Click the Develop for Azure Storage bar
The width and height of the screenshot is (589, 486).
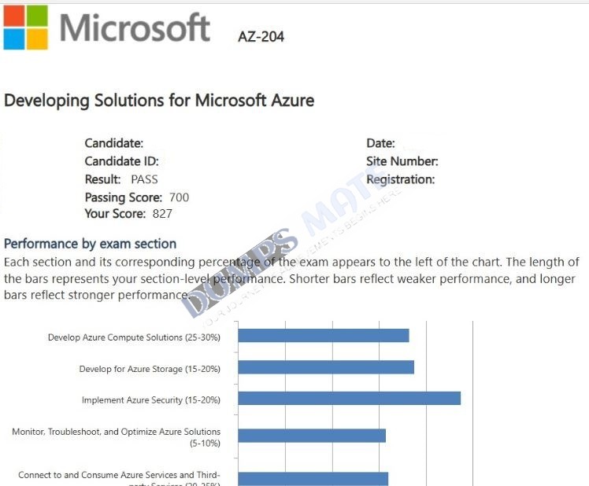[x=326, y=367]
